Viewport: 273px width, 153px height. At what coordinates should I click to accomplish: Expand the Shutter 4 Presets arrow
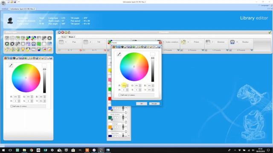pos(252,50)
